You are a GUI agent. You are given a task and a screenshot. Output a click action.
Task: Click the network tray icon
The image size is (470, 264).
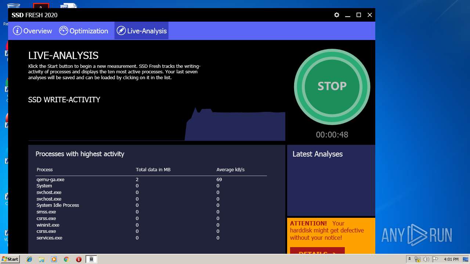point(417,259)
